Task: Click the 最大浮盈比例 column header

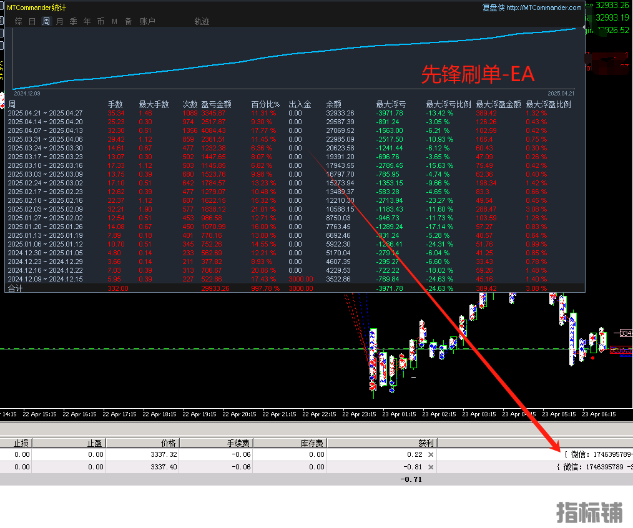Action: [x=549, y=105]
